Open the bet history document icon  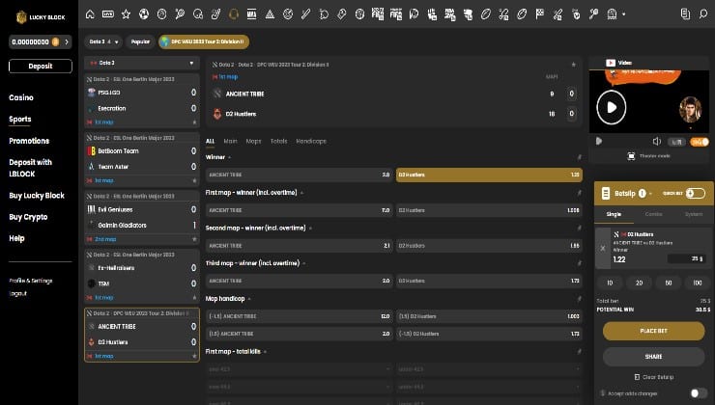[685, 14]
